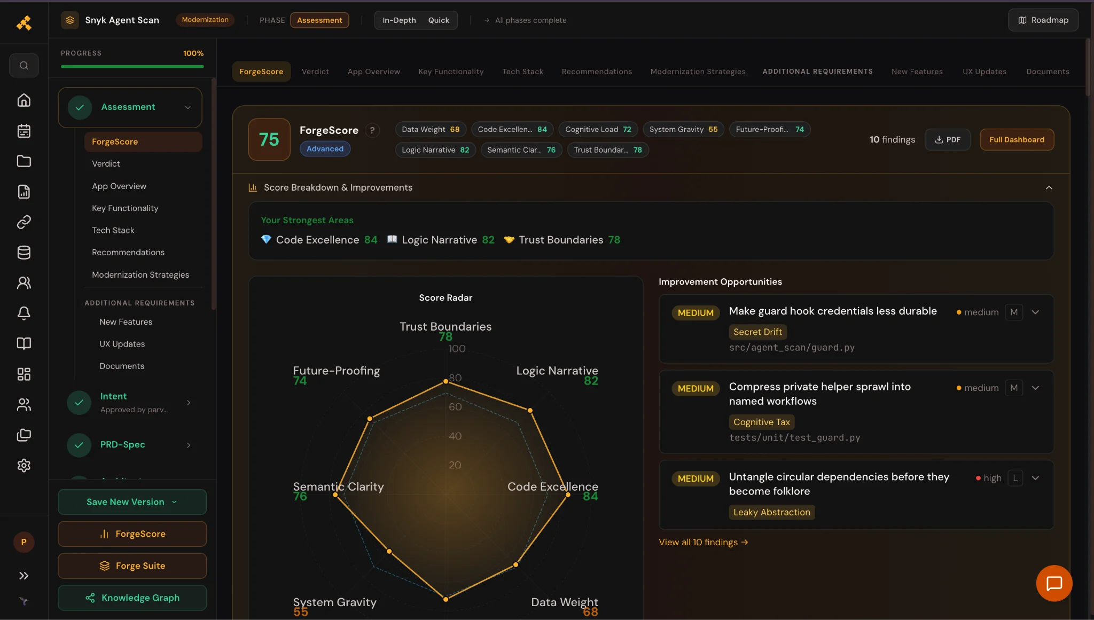Open the Save New Version dropdown
Viewport: 1094px width, 620px height.
132,502
